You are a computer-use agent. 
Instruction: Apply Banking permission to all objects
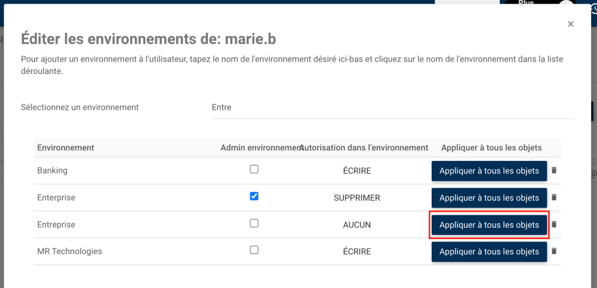[x=489, y=171]
